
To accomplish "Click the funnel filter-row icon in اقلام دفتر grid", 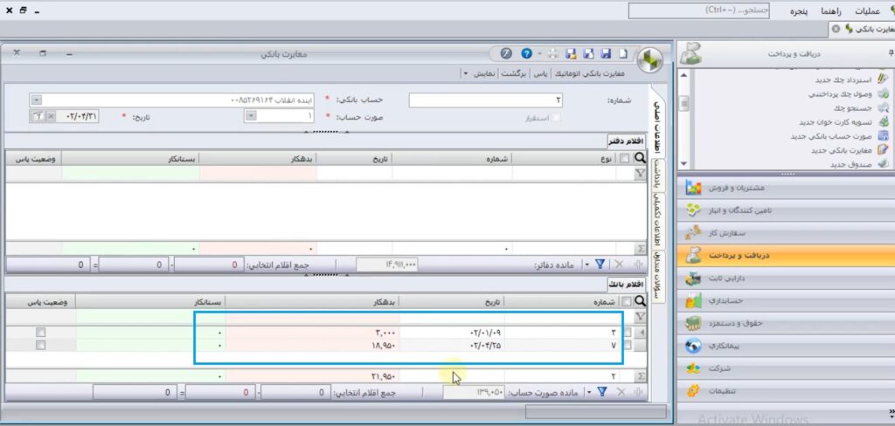I will [x=640, y=174].
